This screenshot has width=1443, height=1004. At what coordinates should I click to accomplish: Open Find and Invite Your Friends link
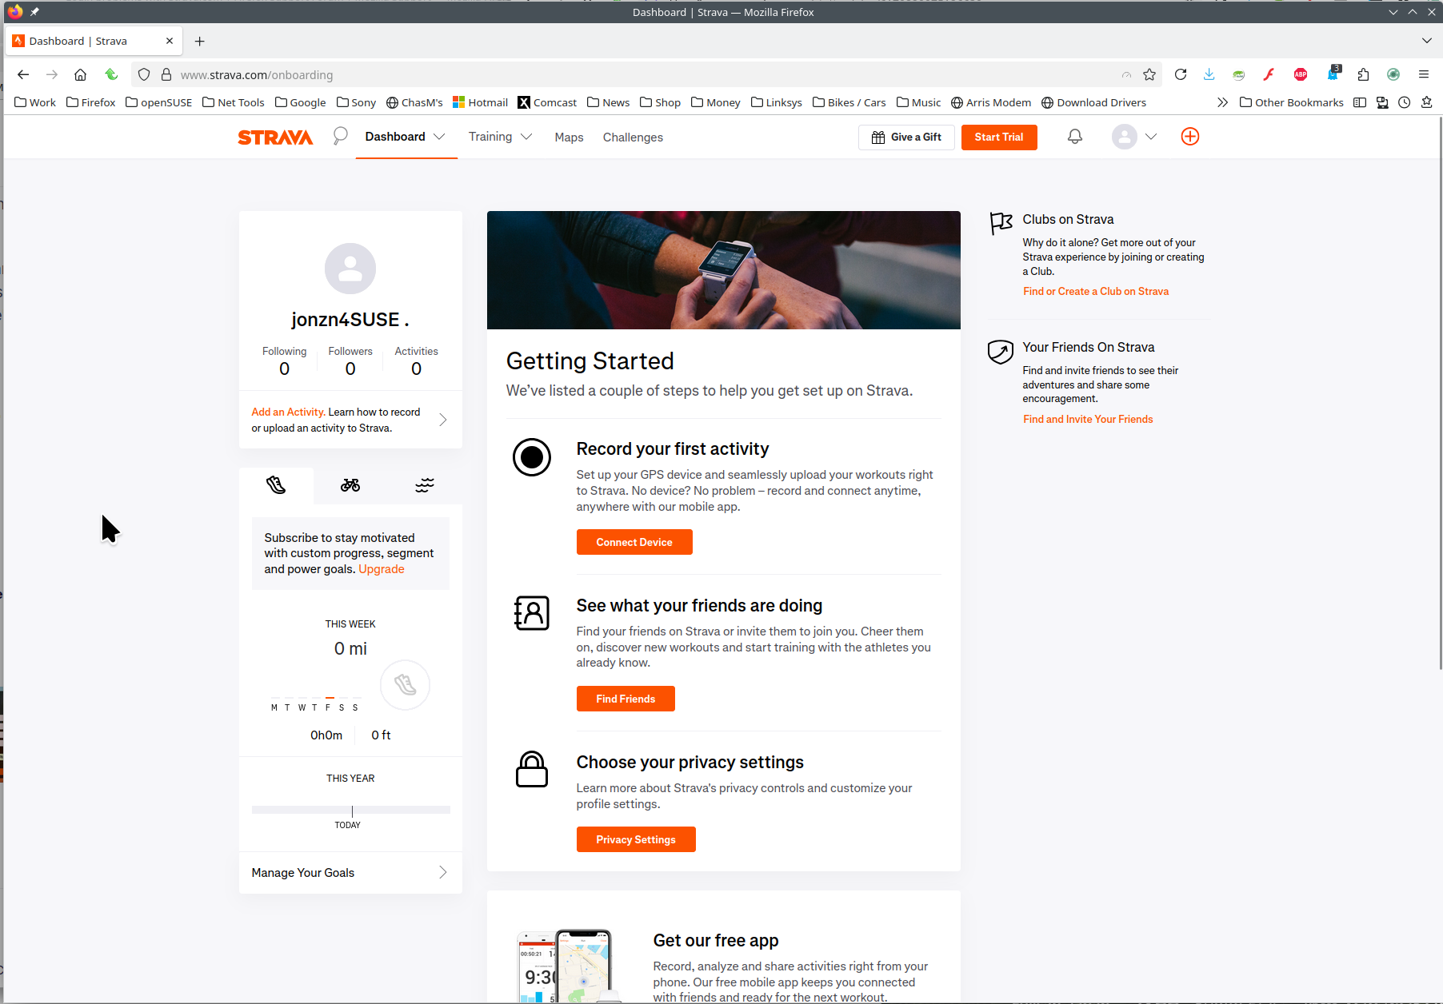(x=1088, y=420)
